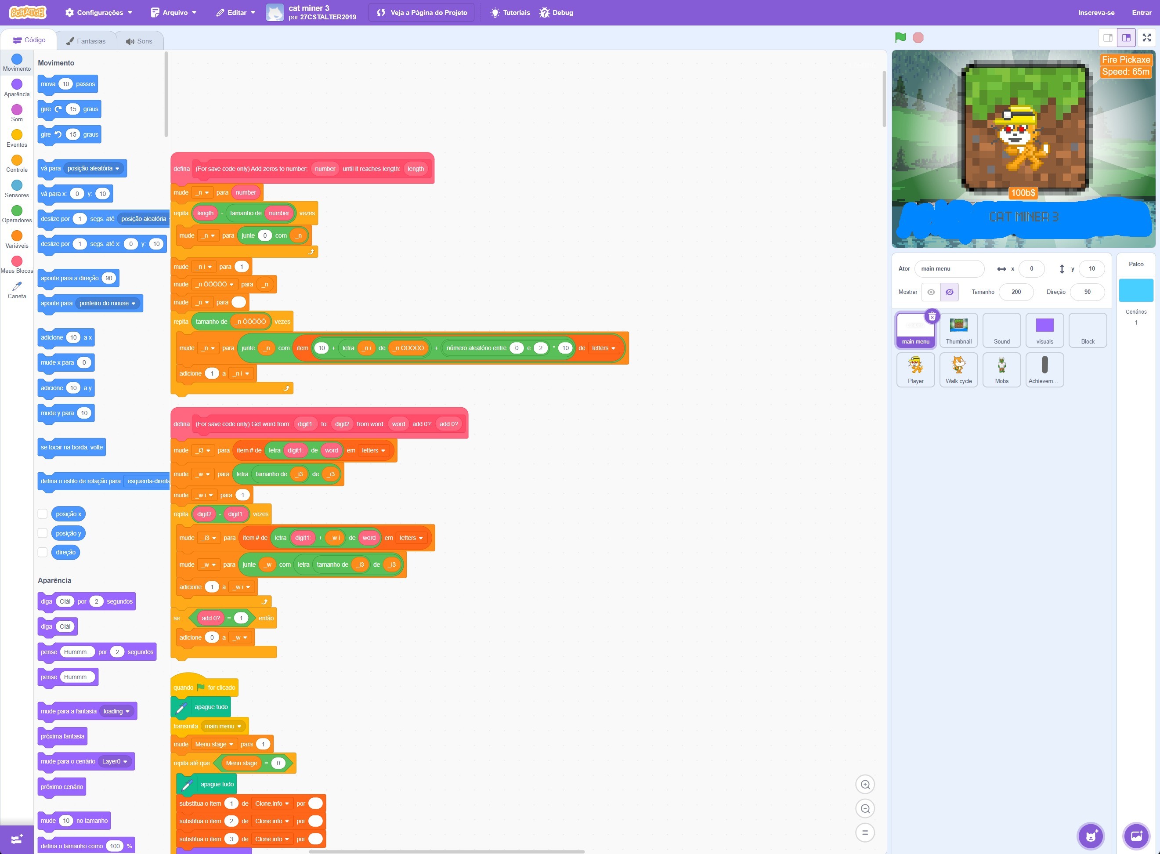
Task: Open the choose a sprite button
Action: (x=1091, y=836)
